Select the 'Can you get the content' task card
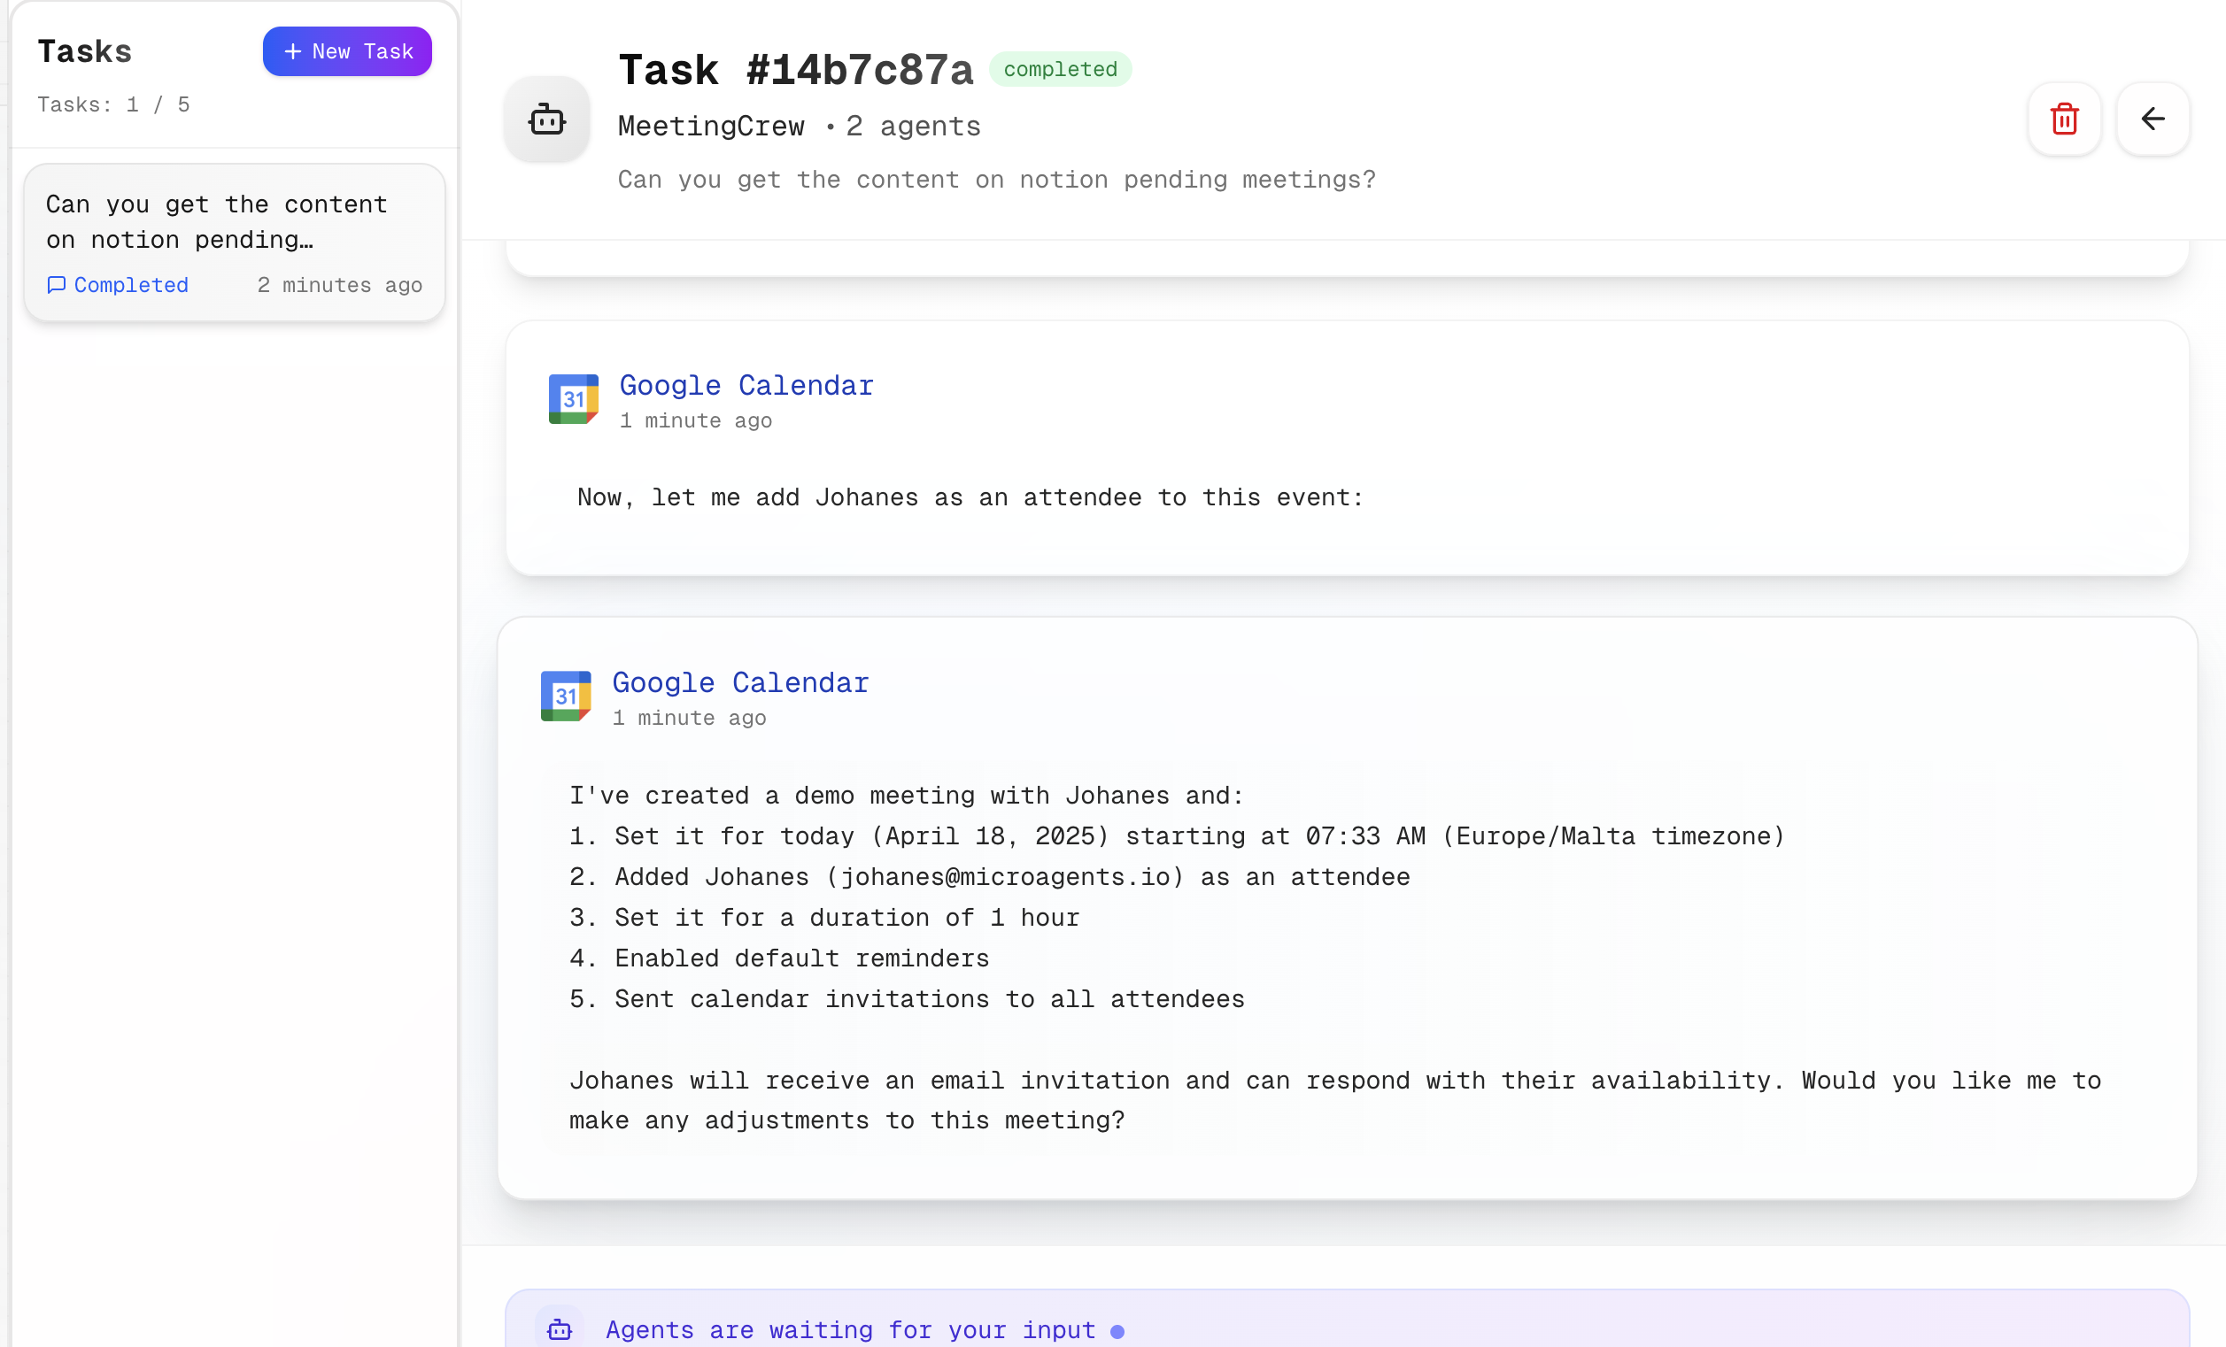This screenshot has width=2226, height=1347. pyautogui.click(x=234, y=242)
